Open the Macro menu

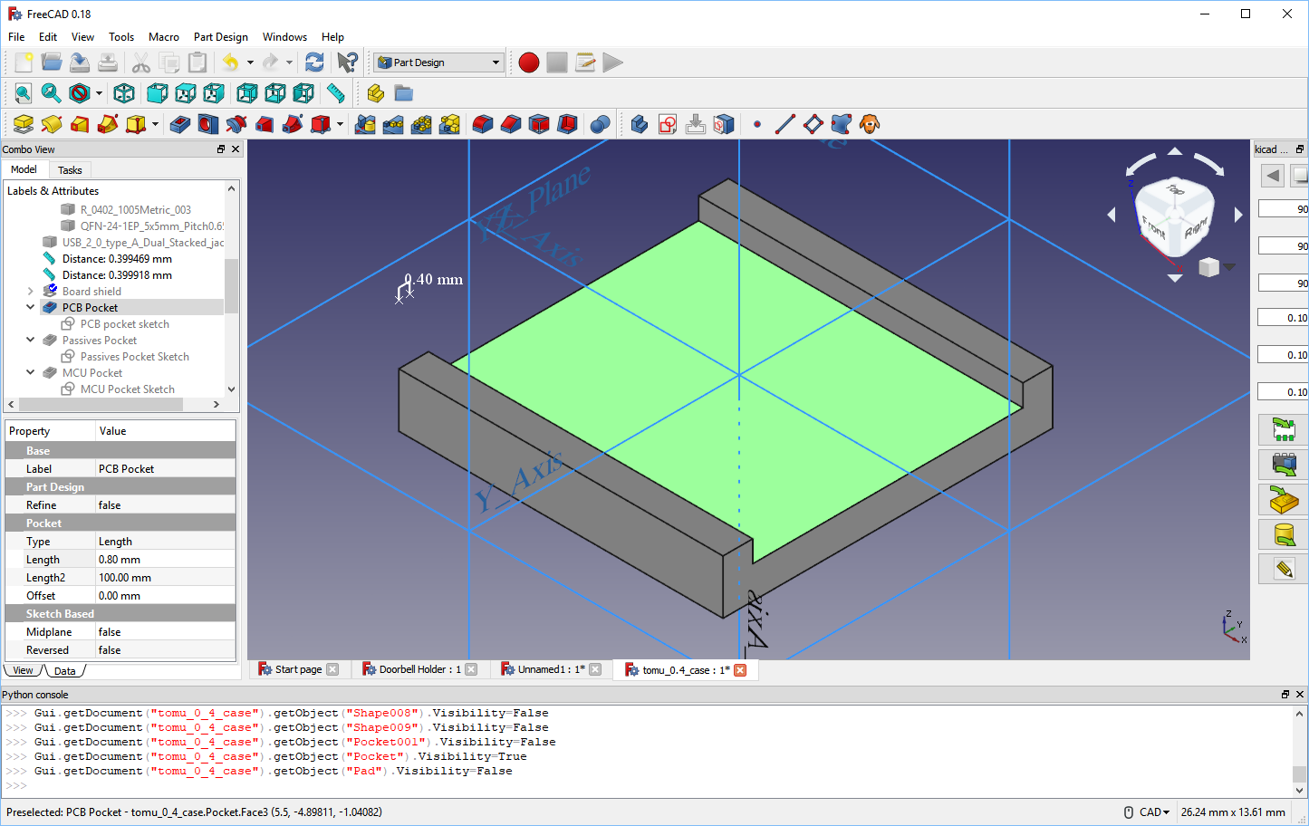[163, 37]
